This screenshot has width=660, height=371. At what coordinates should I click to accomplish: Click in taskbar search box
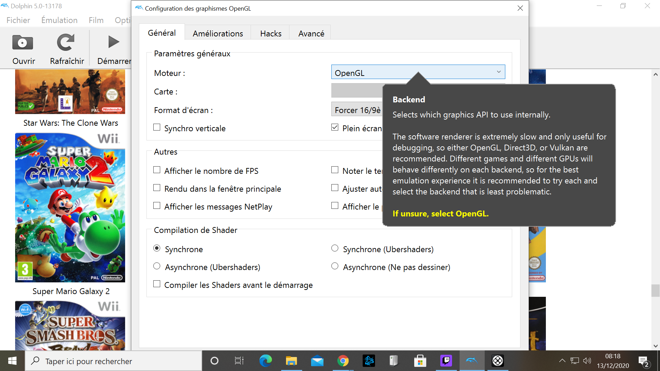[x=113, y=361]
